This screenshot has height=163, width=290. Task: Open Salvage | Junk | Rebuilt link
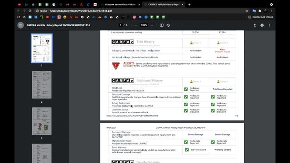point(136,51)
